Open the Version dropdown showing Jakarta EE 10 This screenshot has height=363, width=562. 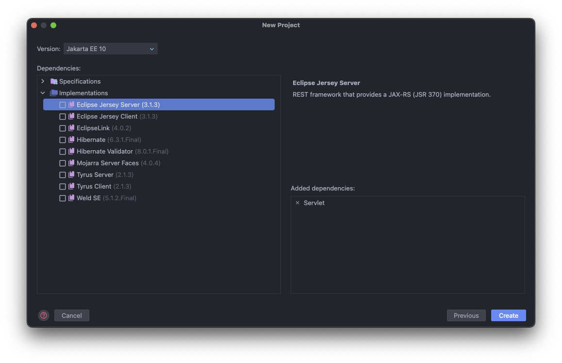[x=110, y=49]
